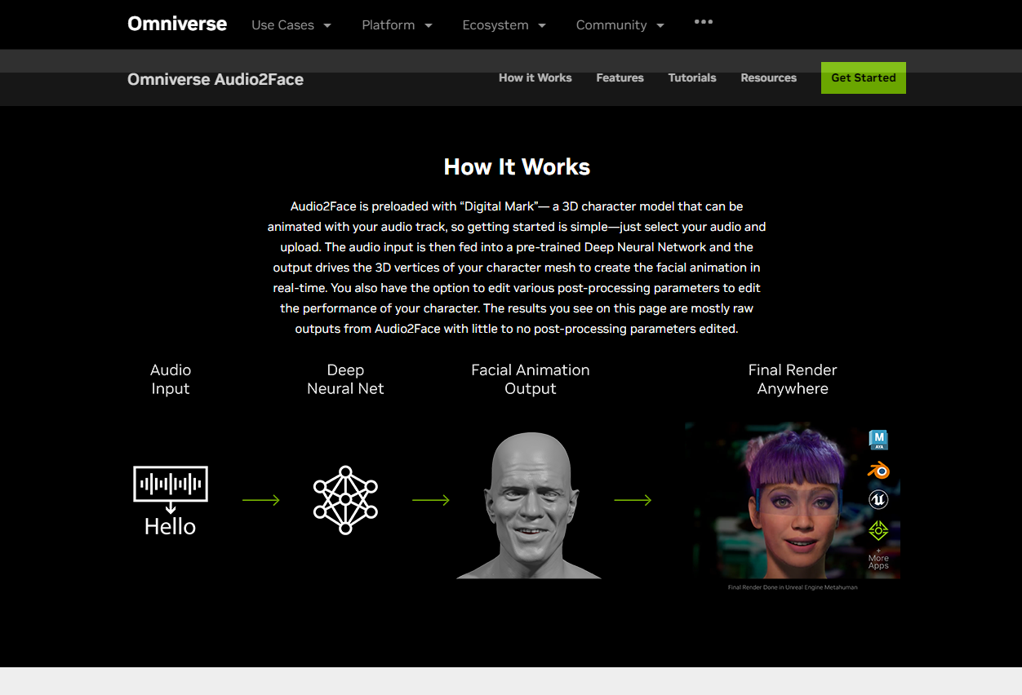The width and height of the screenshot is (1022, 695).
Task: Click the audio waveform input icon
Action: pyautogui.click(x=171, y=484)
